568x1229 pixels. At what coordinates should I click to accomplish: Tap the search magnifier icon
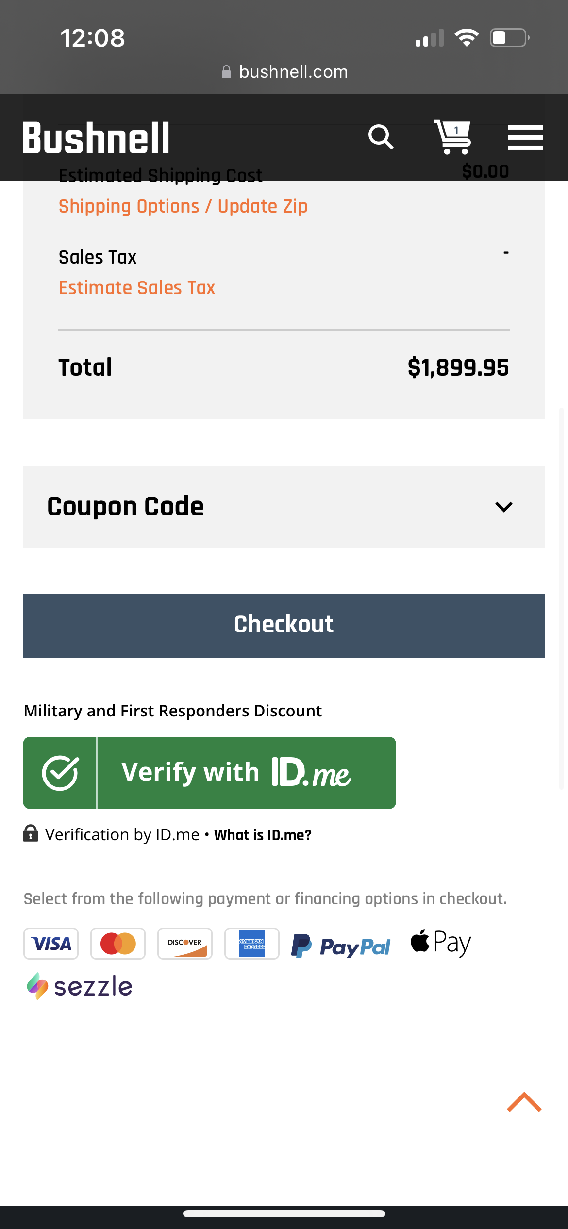click(381, 137)
